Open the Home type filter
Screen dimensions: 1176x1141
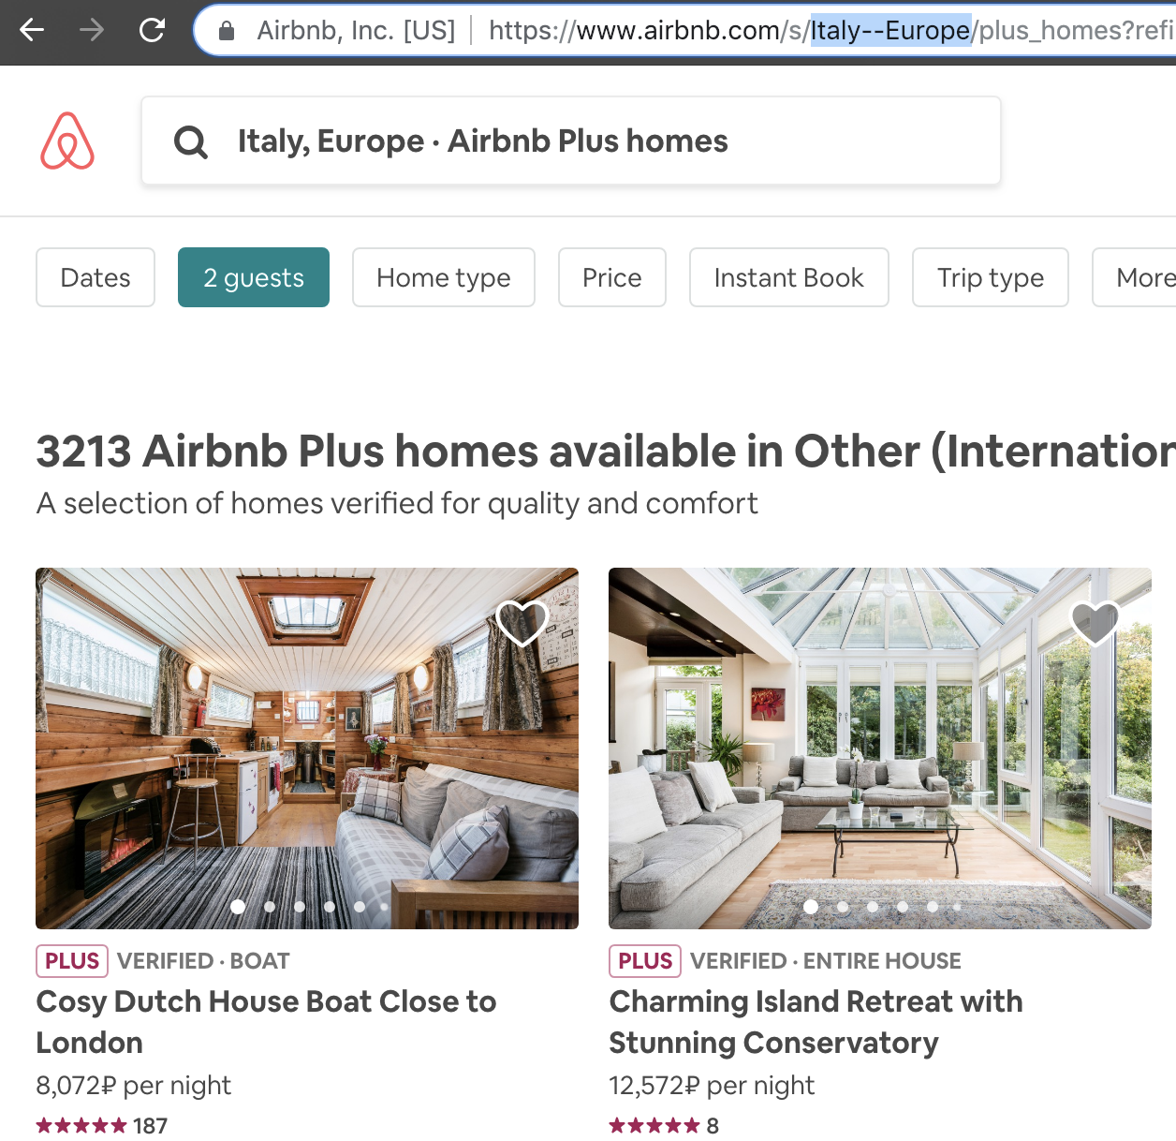(x=444, y=277)
